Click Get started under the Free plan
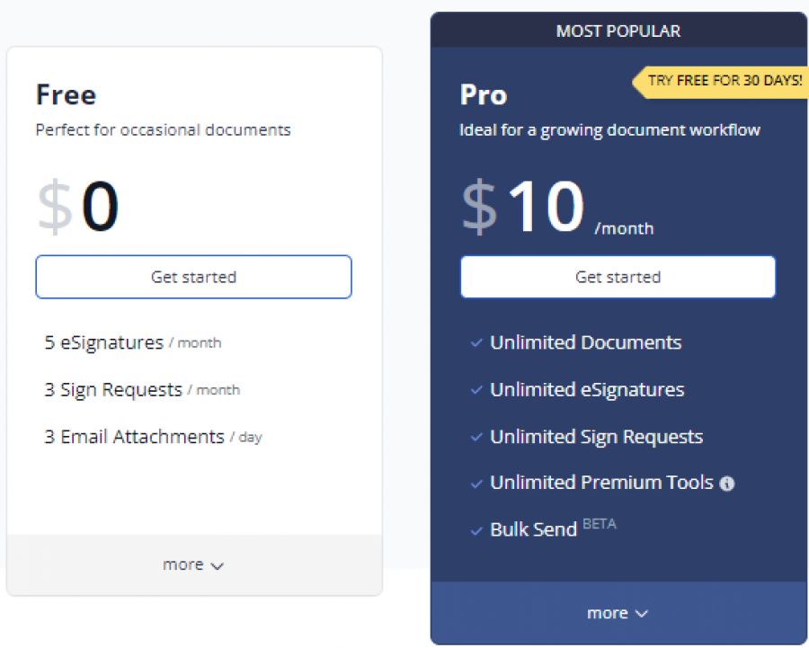Screen dimensions: 809x648 [x=193, y=277]
